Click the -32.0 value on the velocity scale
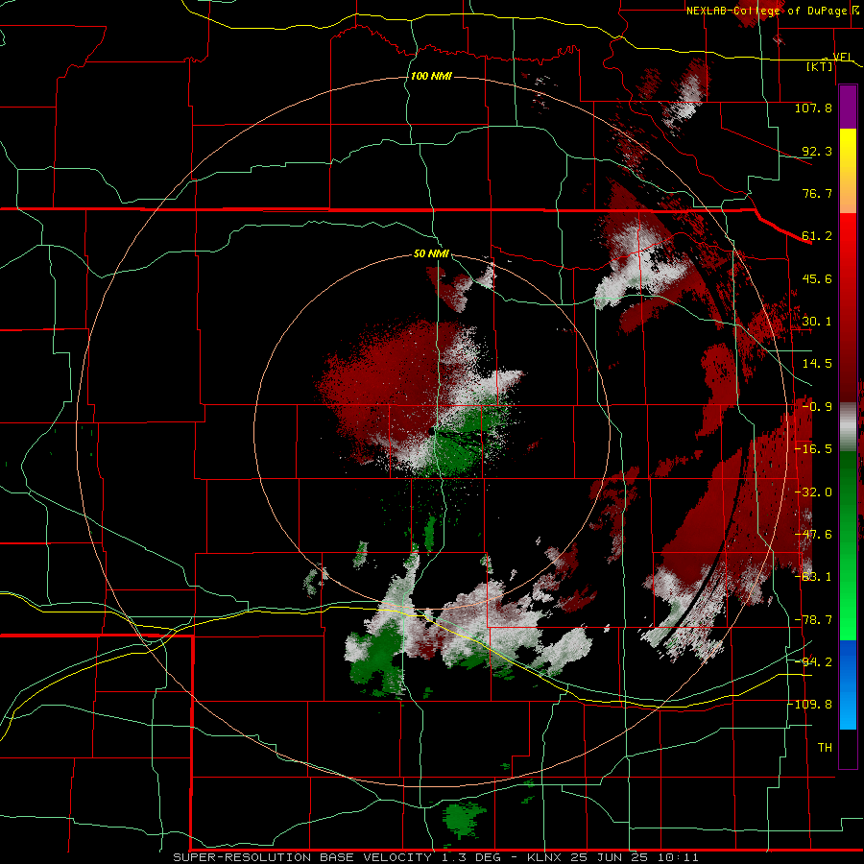The height and width of the screenshot is (864, 864). [813, 492]
